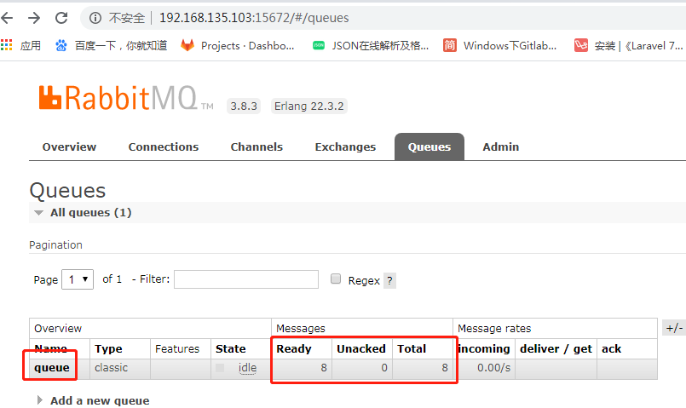Click the browser forward arrow
This screenshot has width=686, height=408.
(34, 17)
